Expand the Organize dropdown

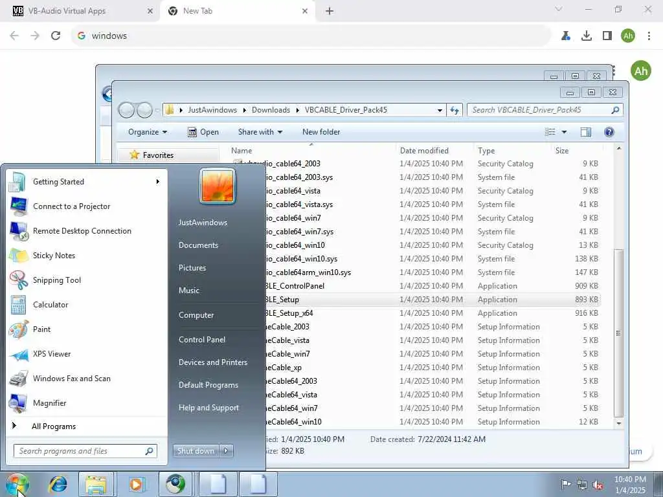(148, 132)
